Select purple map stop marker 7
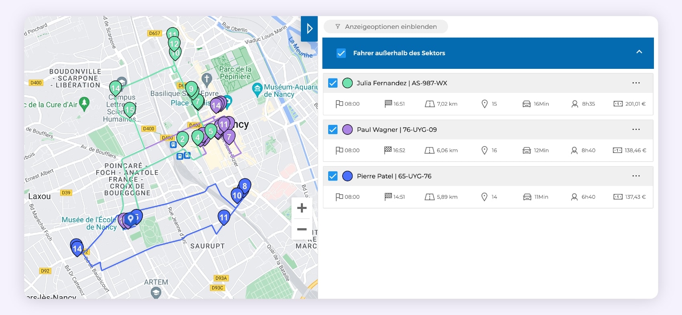This screenshot has width=682, height=315. click(x=229, y=137)
